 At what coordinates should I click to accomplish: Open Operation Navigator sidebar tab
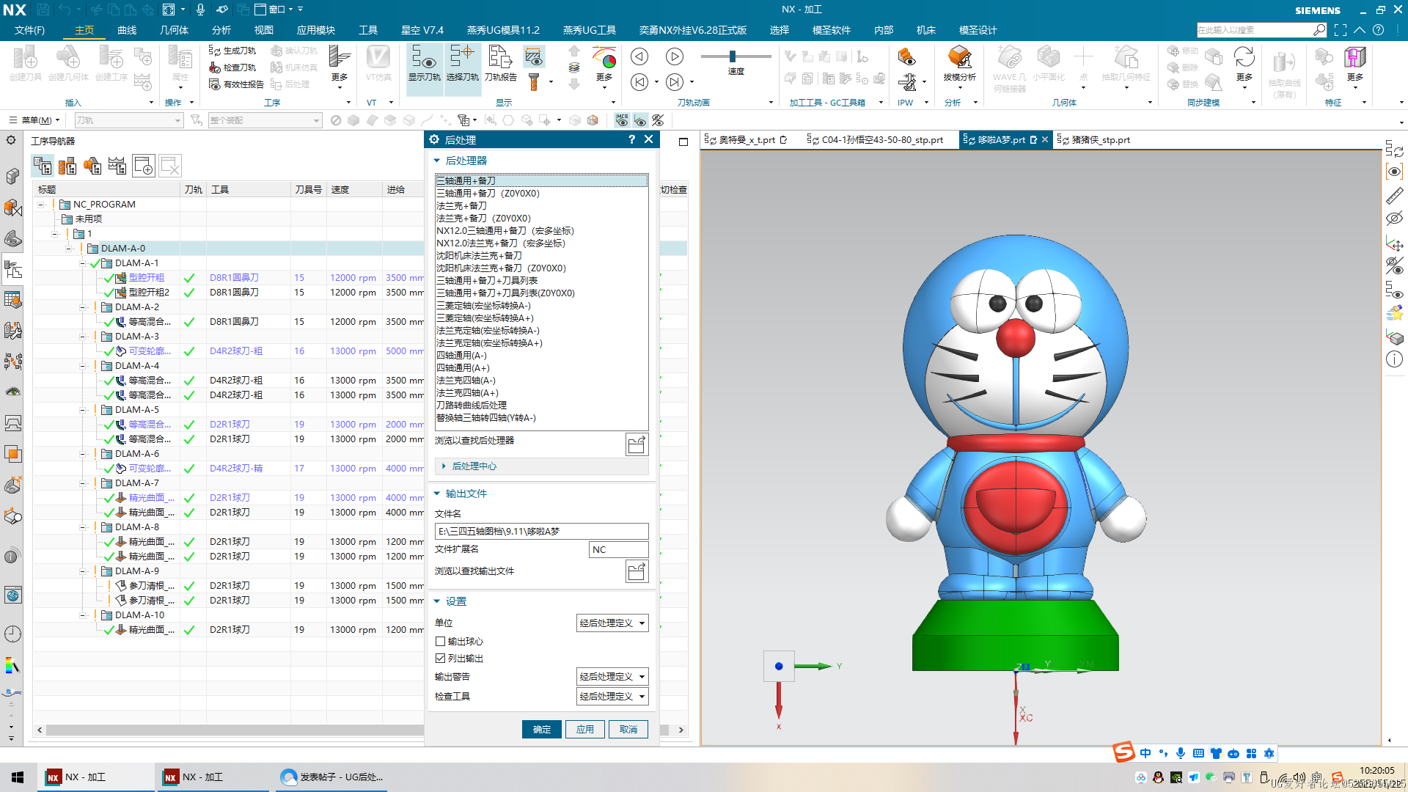(12, 269)
